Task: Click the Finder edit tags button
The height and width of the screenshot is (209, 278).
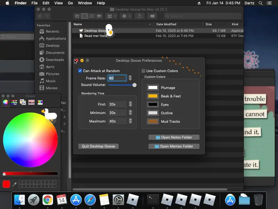Action: 152,16
